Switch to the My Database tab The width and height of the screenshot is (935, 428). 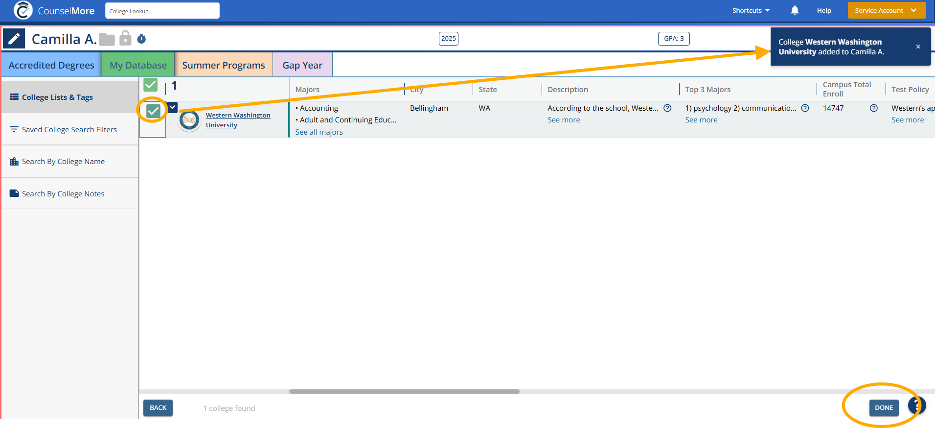[138, 65]
